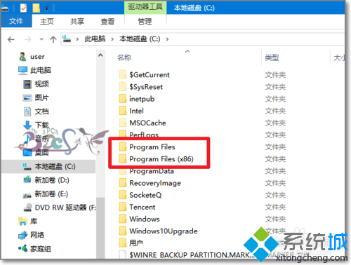The image size is (351, 265).
Task: Switch to the 查看 ribbon tab
Action: [x=107, y=21]
